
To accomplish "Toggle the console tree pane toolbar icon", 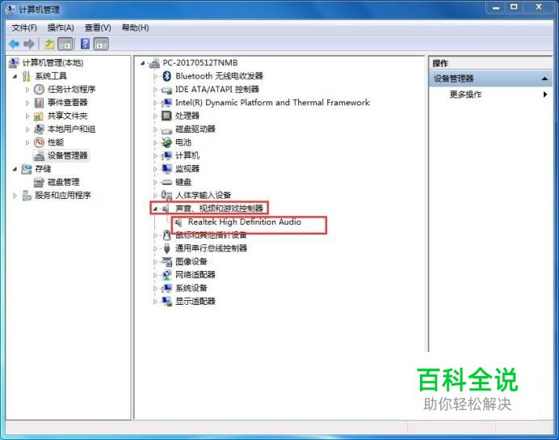I will click(65, 44).
